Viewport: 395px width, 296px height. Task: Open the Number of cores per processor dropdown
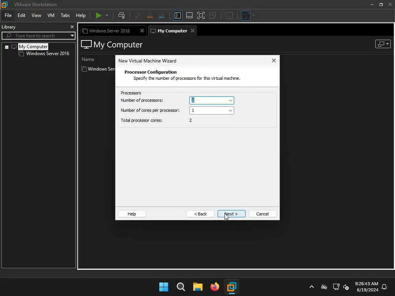point(231,111)
